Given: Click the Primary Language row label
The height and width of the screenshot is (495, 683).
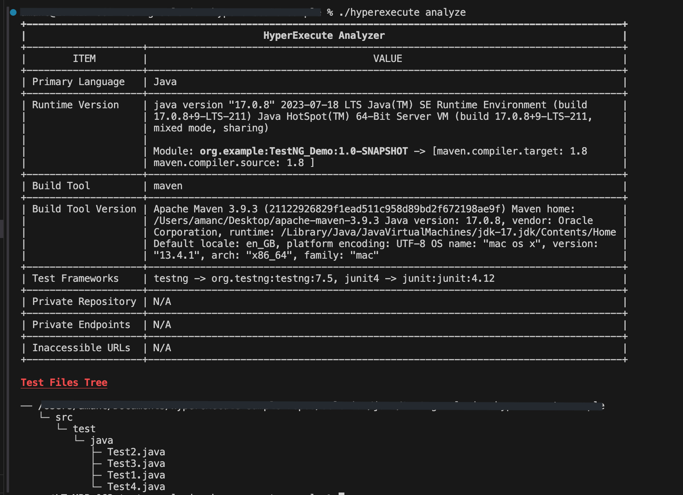Looking at the screenshot, I should pyautogui.click(x=78, y=82).
